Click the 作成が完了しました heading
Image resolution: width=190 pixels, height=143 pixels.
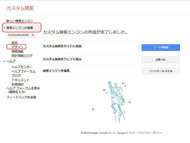click(x=85, y=32)
